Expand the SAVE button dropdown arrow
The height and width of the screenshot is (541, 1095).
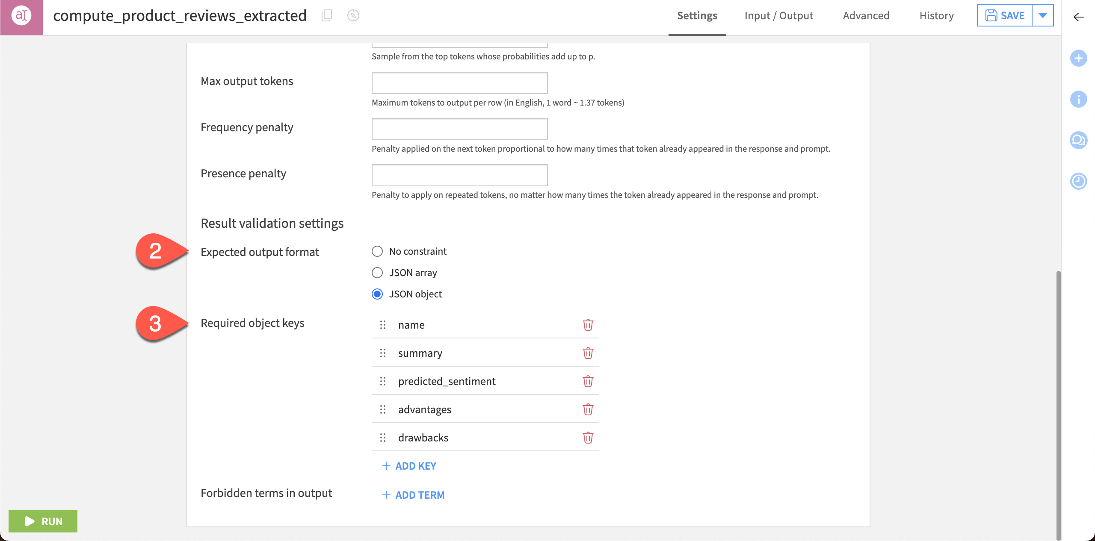[1043, 16]
